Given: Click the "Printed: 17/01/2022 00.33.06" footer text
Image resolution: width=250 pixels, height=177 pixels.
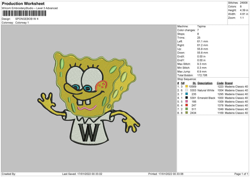Looking at the screenshot, I should [166, 174].
